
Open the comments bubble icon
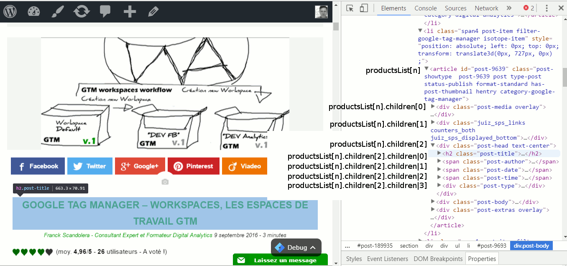pos(105,11)
